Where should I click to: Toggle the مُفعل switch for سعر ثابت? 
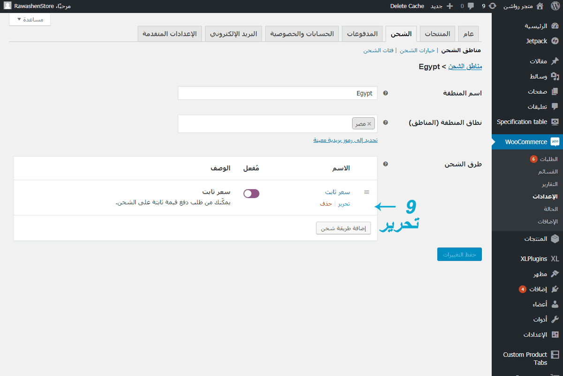point(251,193)
